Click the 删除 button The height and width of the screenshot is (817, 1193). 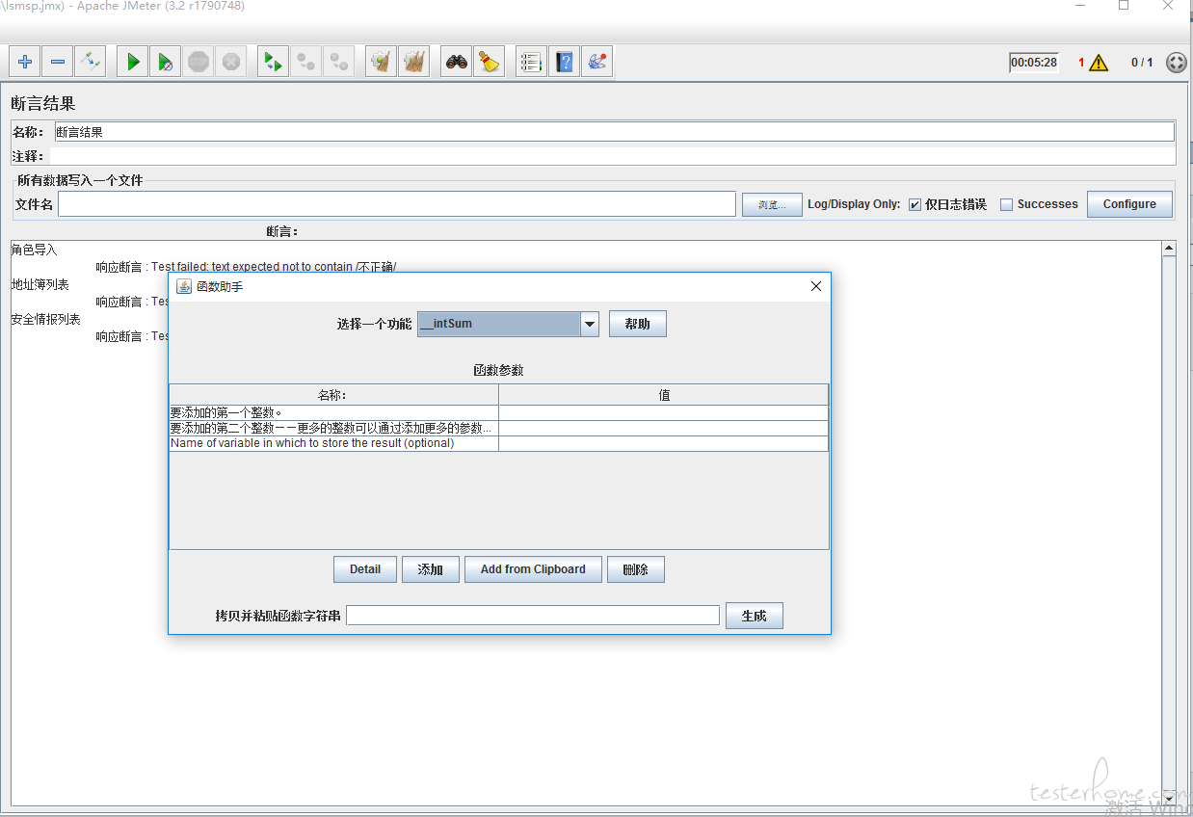[x=636, y=569]
